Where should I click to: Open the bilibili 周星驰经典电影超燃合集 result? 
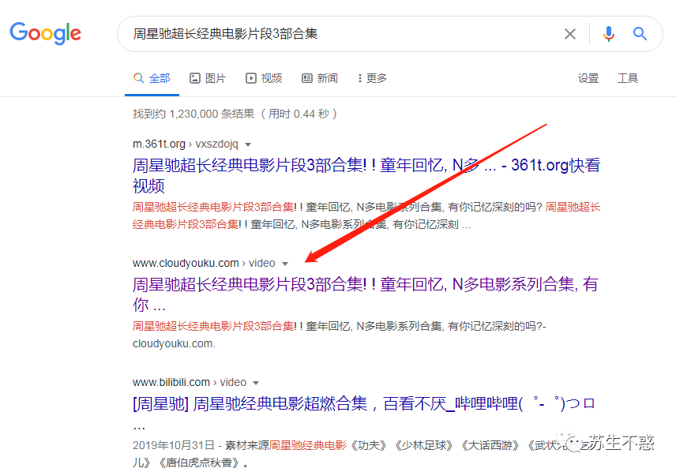pos(363,414)
